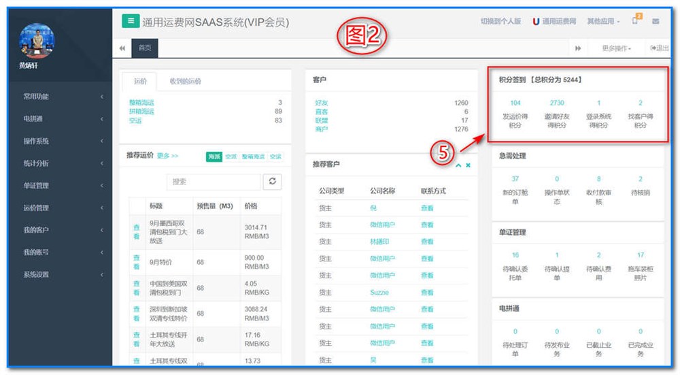Open the mail envelope icon in header
680x375 pixels.
(x=656, y=21)
